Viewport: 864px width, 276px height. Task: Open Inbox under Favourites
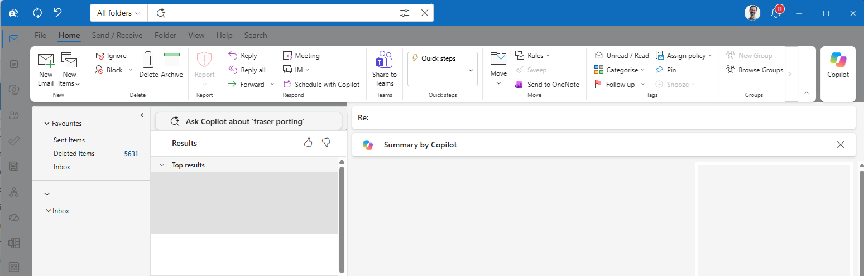[62, 167]
